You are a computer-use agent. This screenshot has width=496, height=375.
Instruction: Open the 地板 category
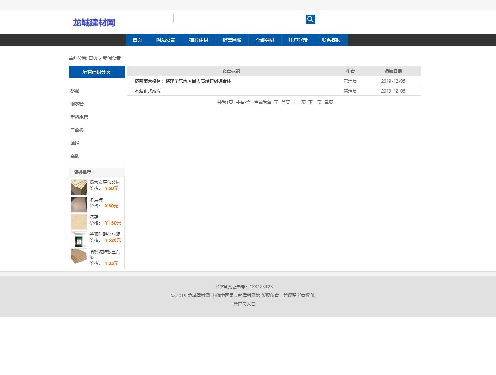click(74, 143)
